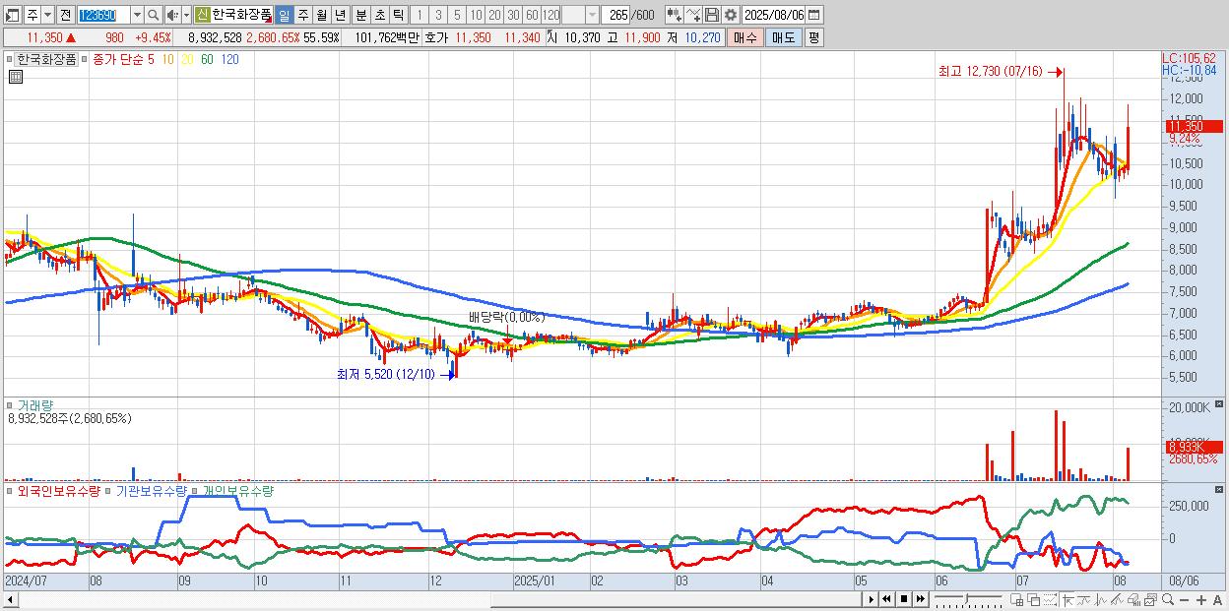Click the overlapping windows icon in bottom toolbar
Screen dimensions: 1229x611
pos(1034,599)
